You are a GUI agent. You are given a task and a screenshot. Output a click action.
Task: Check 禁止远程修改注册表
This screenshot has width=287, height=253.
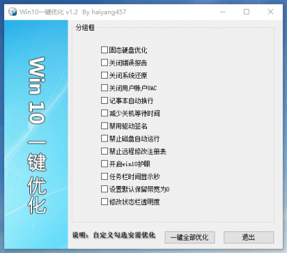pos(105,151)
